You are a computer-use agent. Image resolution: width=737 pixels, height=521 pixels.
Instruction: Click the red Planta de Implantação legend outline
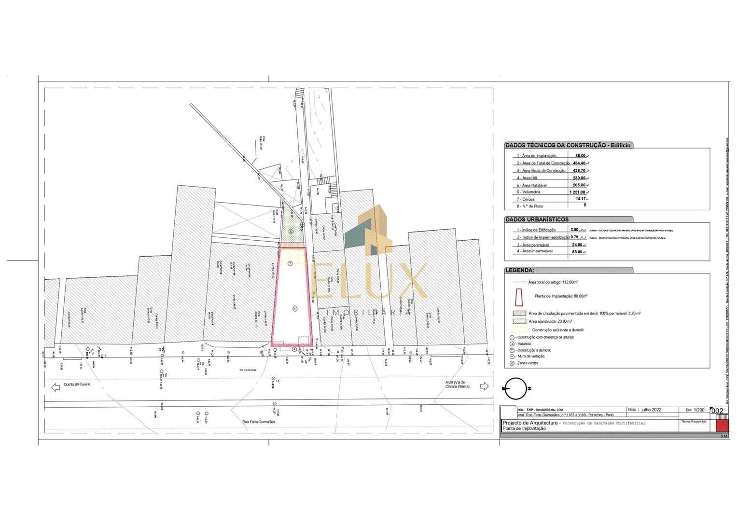coord(519,297)
